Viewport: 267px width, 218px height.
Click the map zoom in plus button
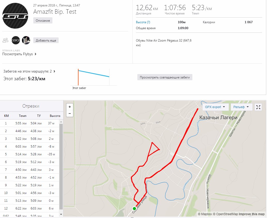(70, 107)
